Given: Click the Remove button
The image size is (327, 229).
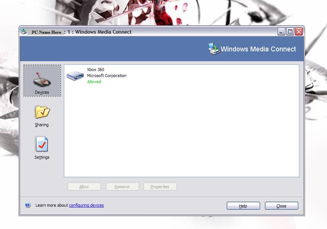Looking at the screenshot, I should [122, 187].
